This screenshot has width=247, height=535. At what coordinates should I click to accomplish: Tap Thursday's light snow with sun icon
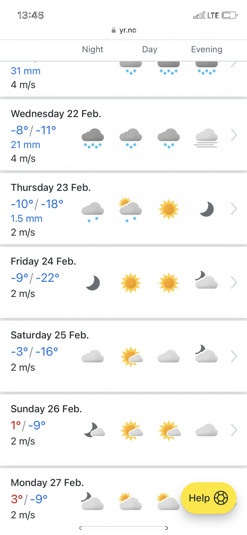click(x=131, y=210)
